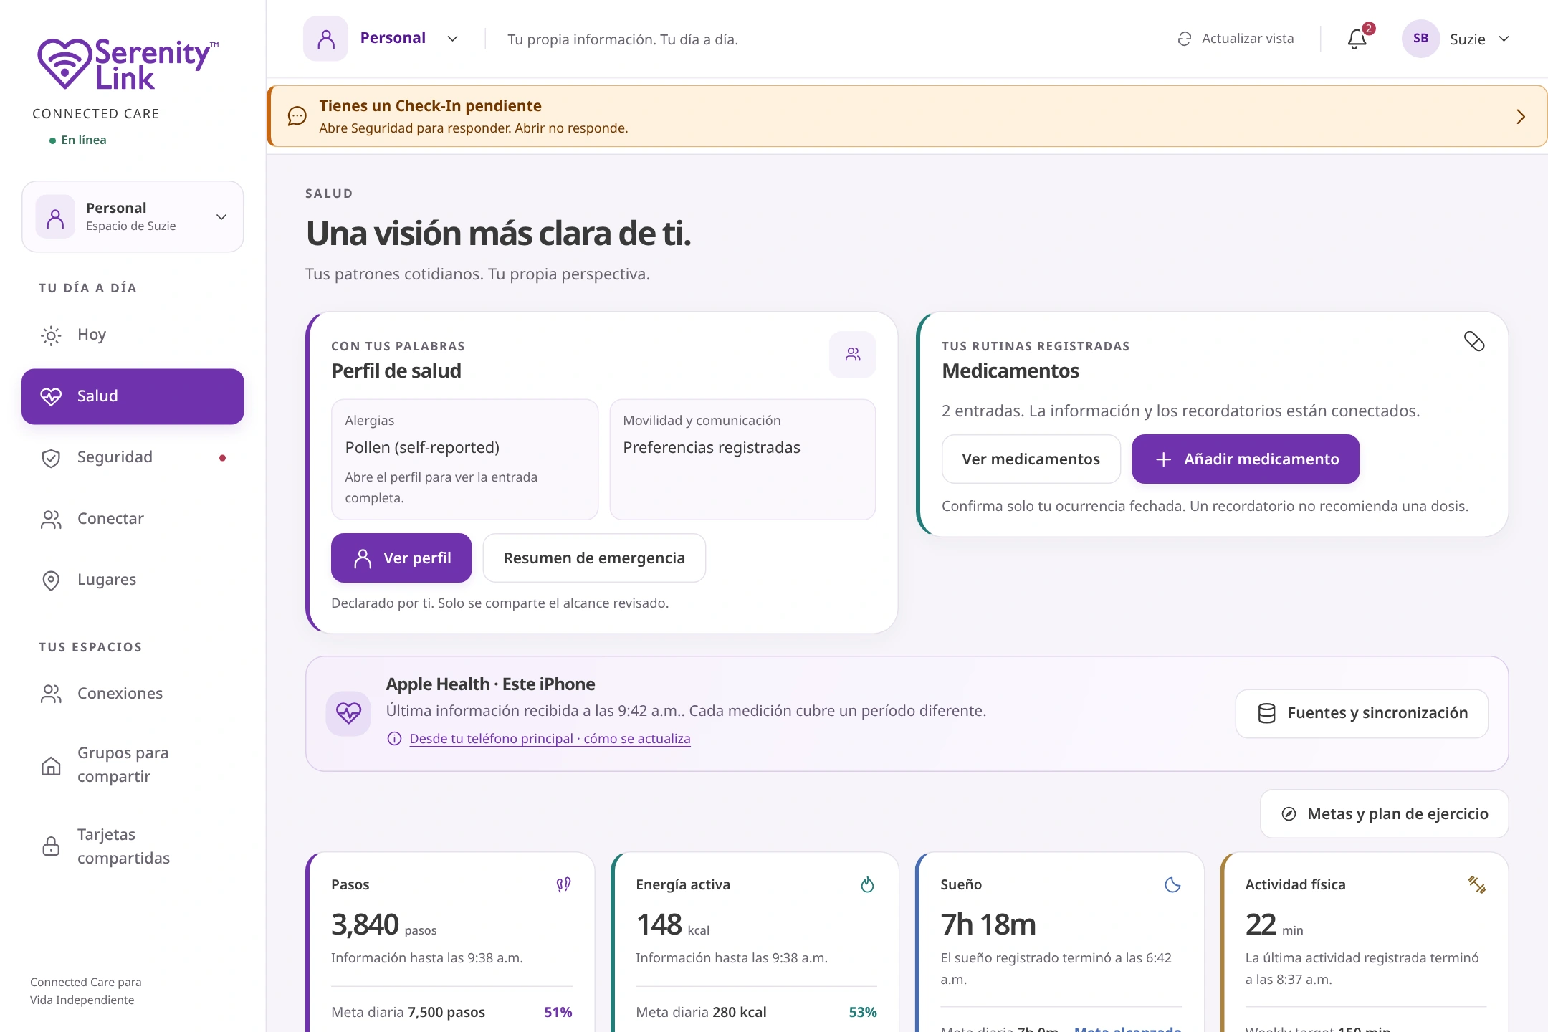Select Salud in the sidebar
1548x1032 pixels.
[133, 397]
